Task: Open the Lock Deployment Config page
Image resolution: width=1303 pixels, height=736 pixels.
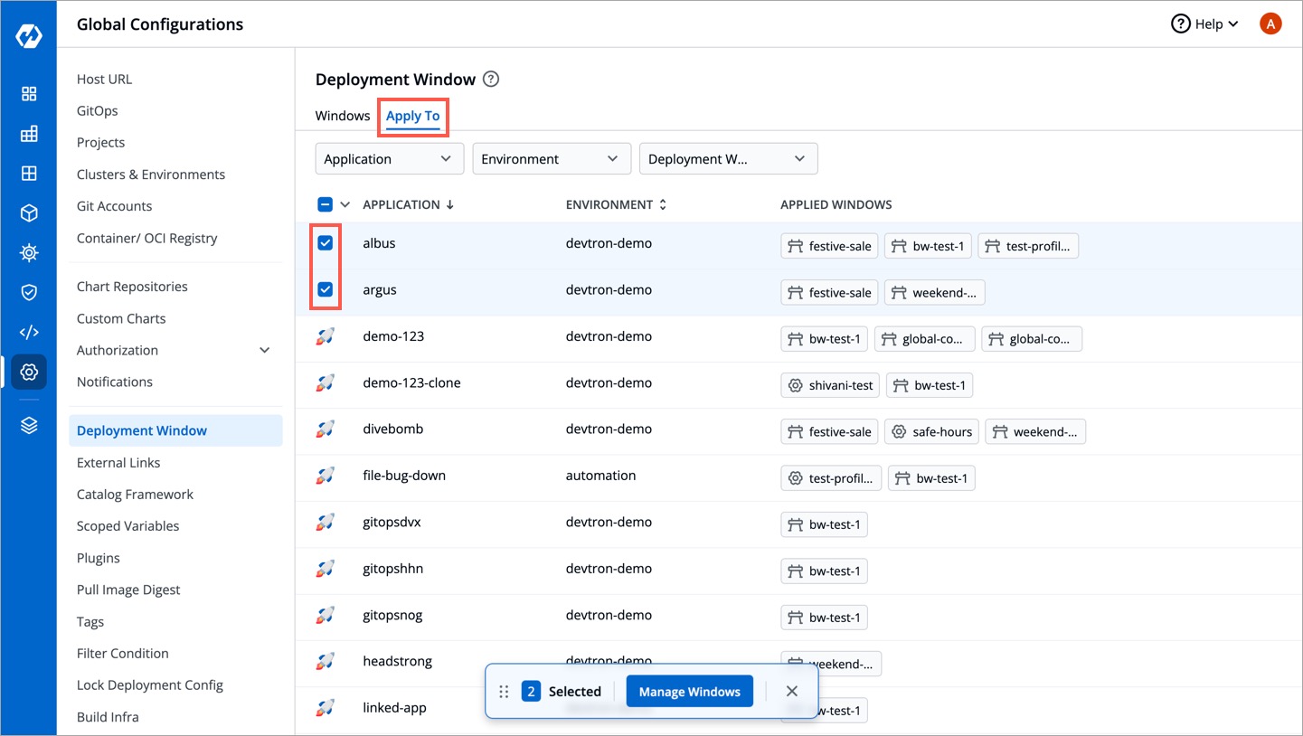Action: click(x=149, y=684)
